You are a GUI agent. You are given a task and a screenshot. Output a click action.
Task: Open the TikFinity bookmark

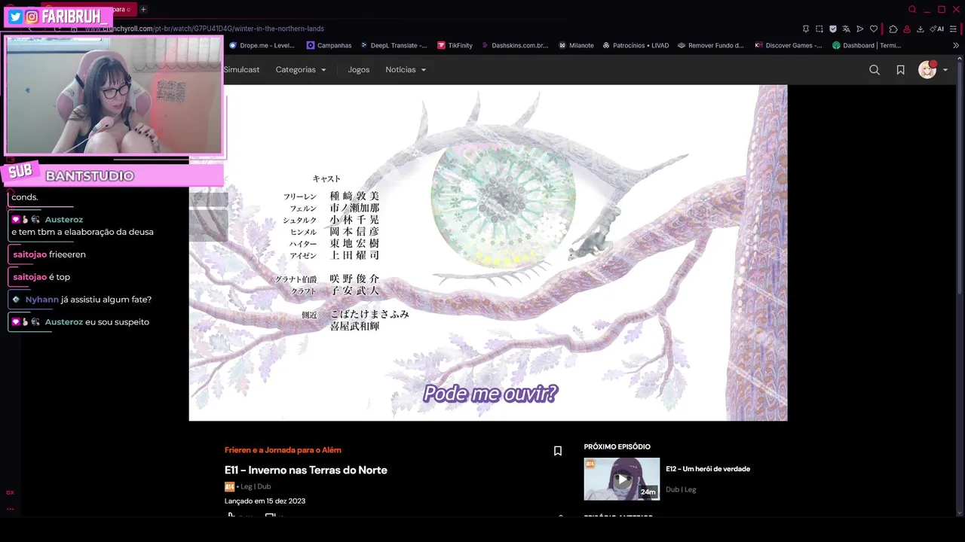(x=455, y=45)
